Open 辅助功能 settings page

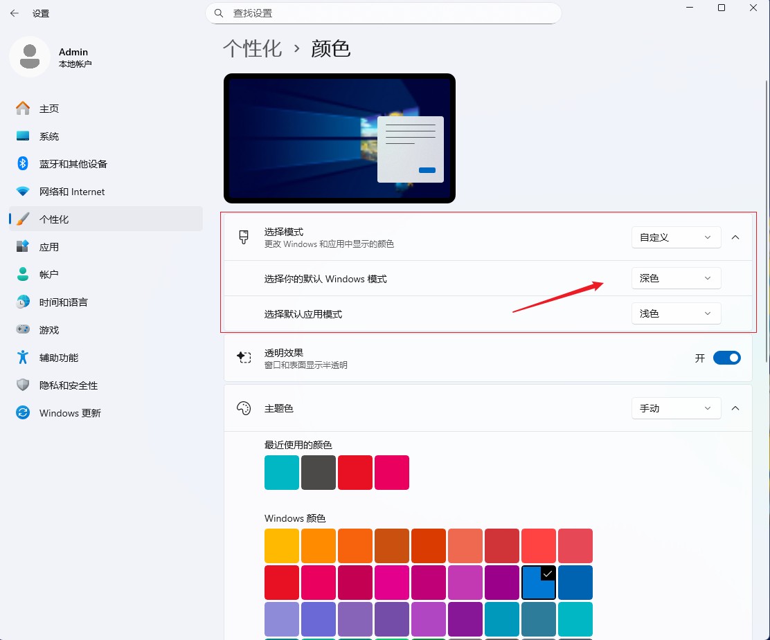(x=106, y=357)
